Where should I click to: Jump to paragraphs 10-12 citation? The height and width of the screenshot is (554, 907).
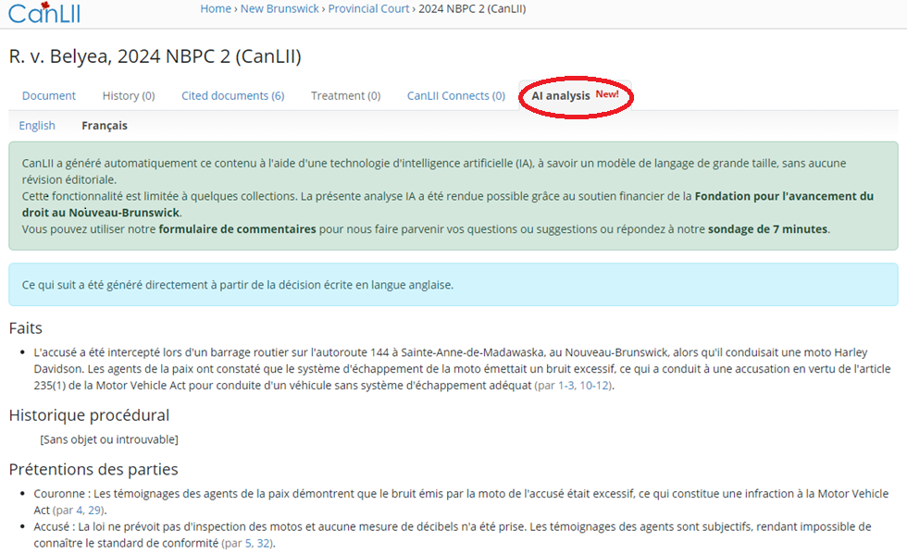pos(595,385)
